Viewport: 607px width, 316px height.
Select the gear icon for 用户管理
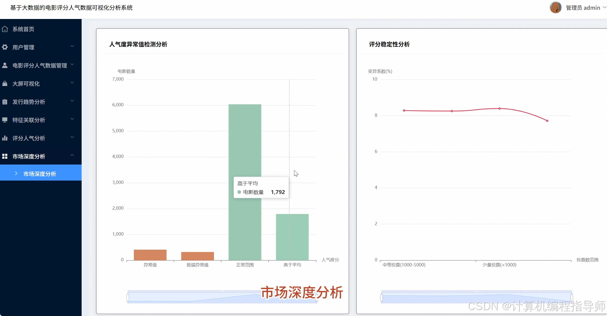tap(5, 47)
